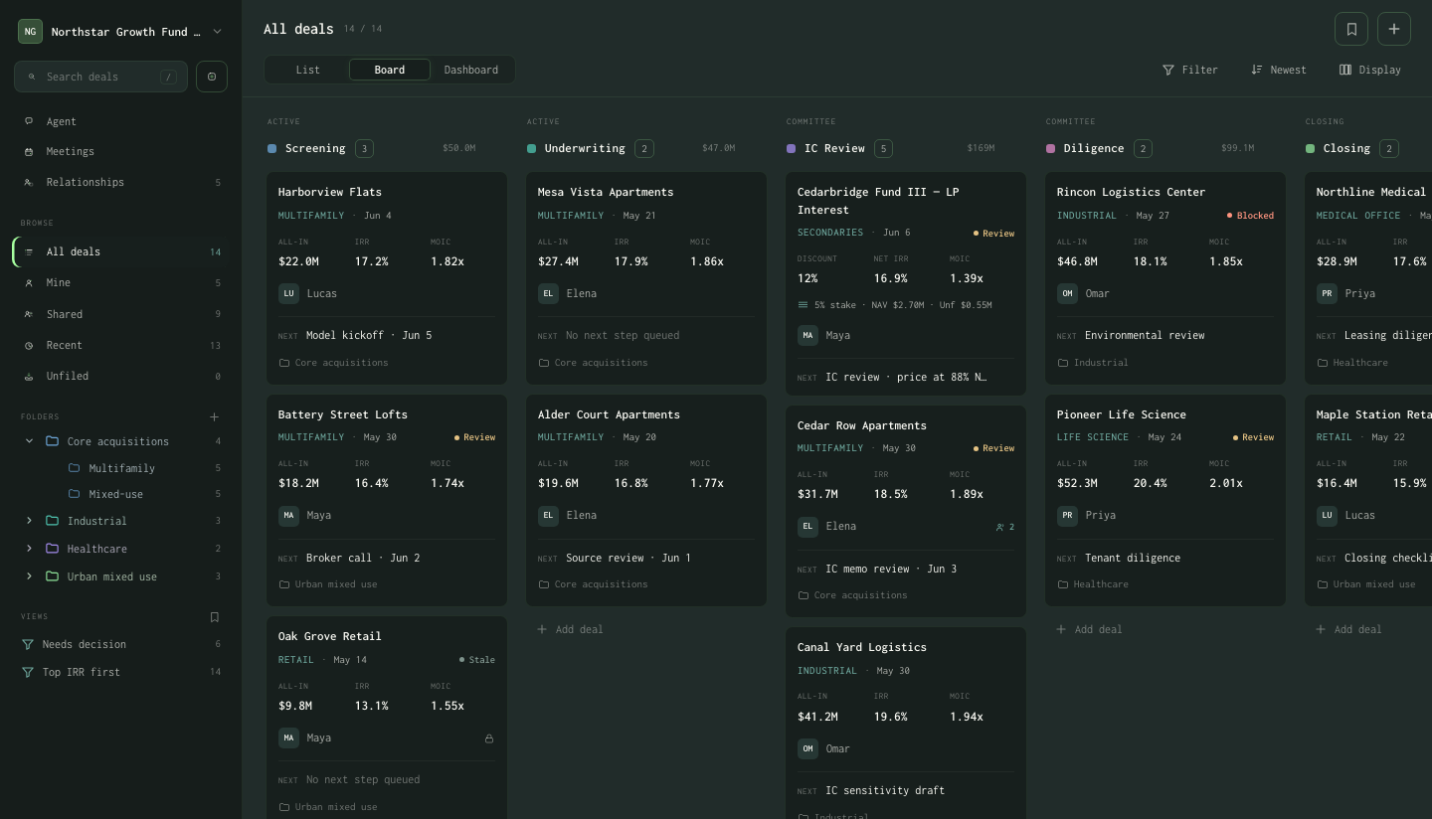Click Canal Yard Logistics card title
This screenshot has width=1432, height=819.
(862, 647)
